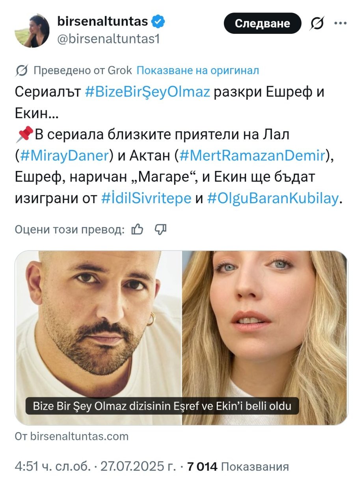The height and width of the screenshot is (486, 363).
Task: Open the blonde woman photo in card
Action: pos(265,338)
